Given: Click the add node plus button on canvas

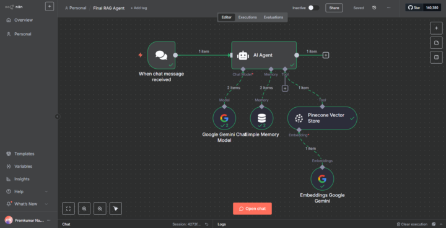Looking at the screenshot, I should tap(436, 28).
